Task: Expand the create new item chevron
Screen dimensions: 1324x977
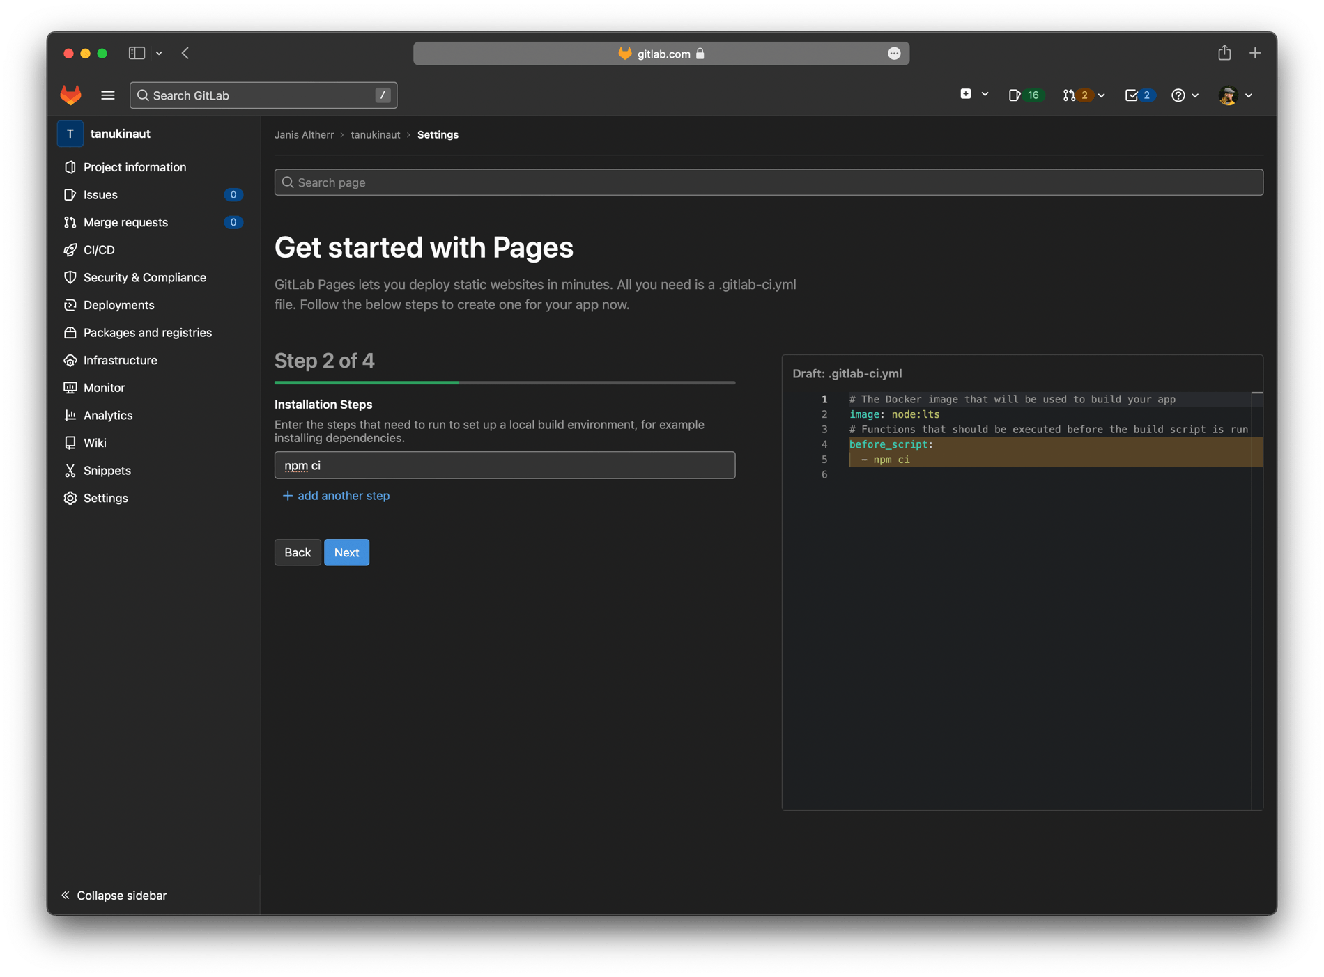Action: pyautogui.click(x=985, y=93)
